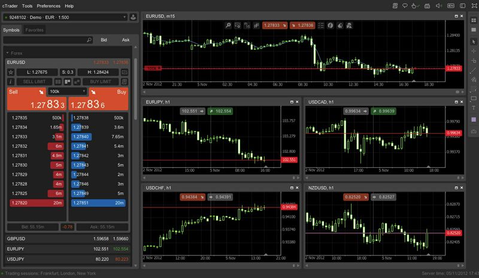Click the SELL LIMIT button
The image size is (479, 278).
pyautogui.click(x=34, y=81)
